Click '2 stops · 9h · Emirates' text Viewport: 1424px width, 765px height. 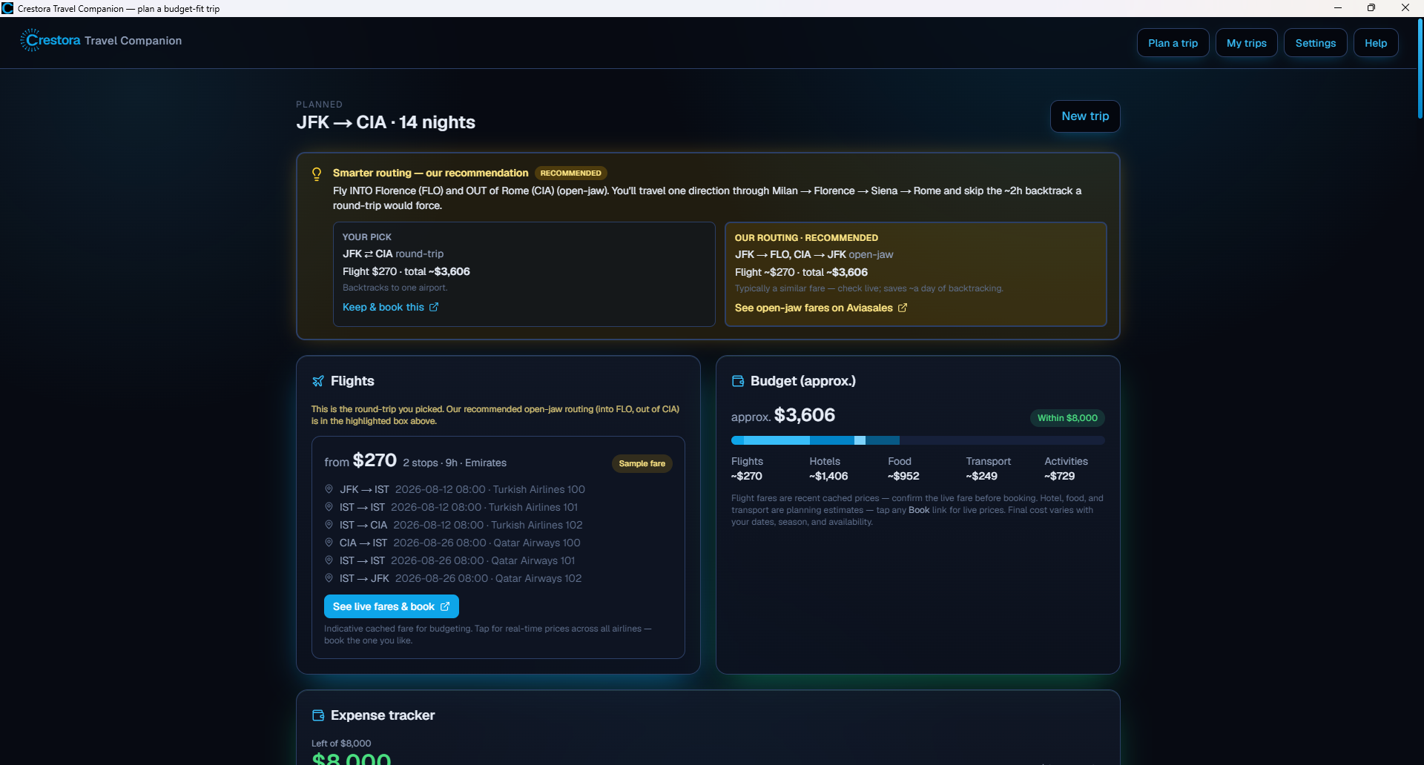pyautogui.click(x=455, y=463)
